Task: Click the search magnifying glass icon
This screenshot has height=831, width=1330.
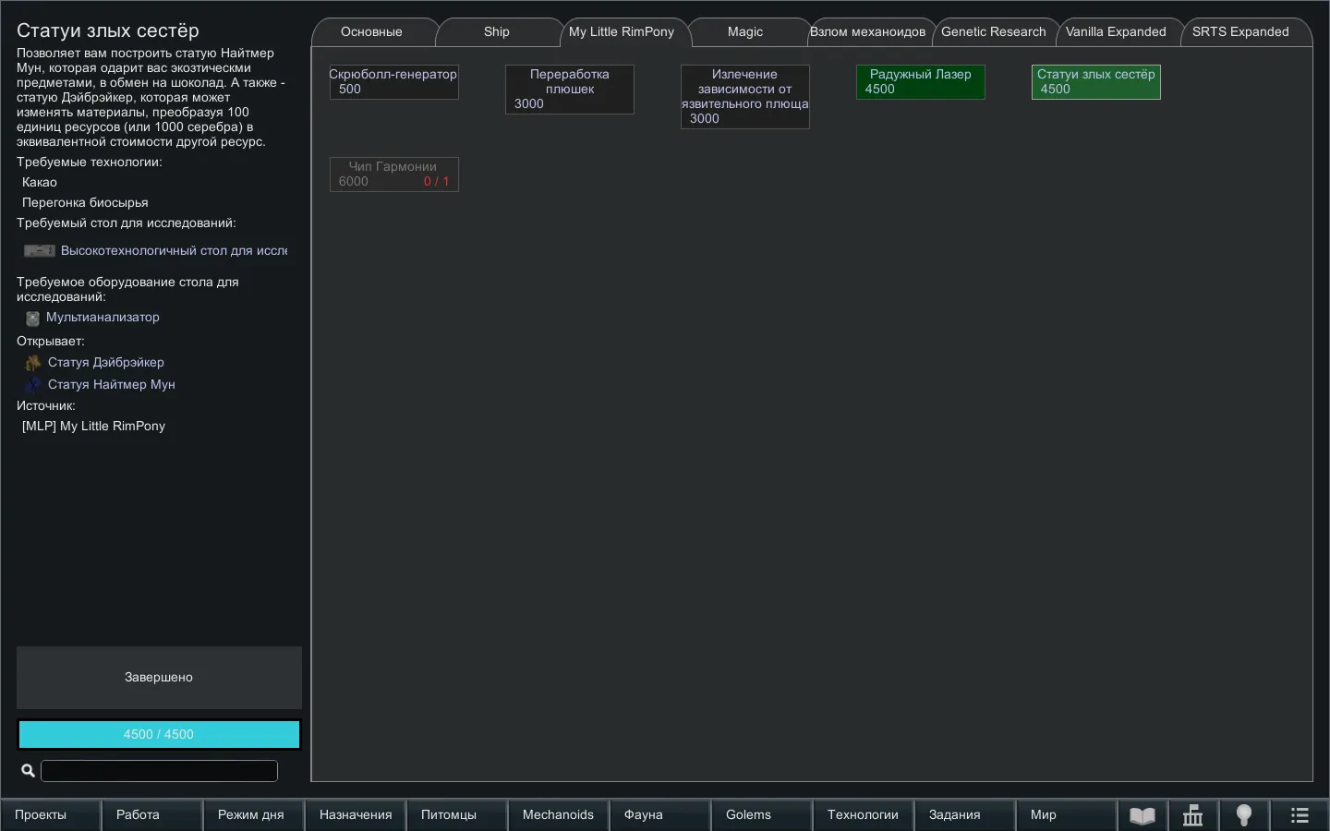Action: click(28, 771)
